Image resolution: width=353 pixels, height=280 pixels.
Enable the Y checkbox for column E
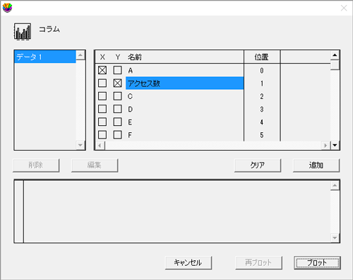tap(117, 122)
